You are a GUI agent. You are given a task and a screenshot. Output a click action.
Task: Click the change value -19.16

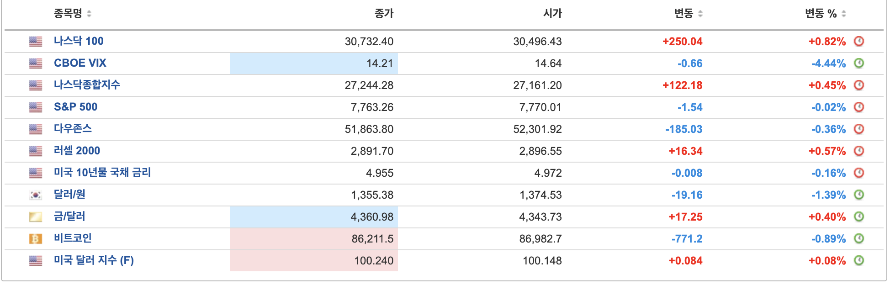[687, 195]
